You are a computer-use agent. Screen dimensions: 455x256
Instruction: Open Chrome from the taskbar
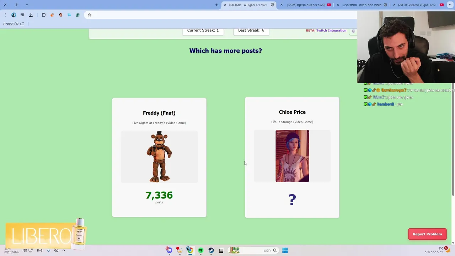[x=190, y=250]
